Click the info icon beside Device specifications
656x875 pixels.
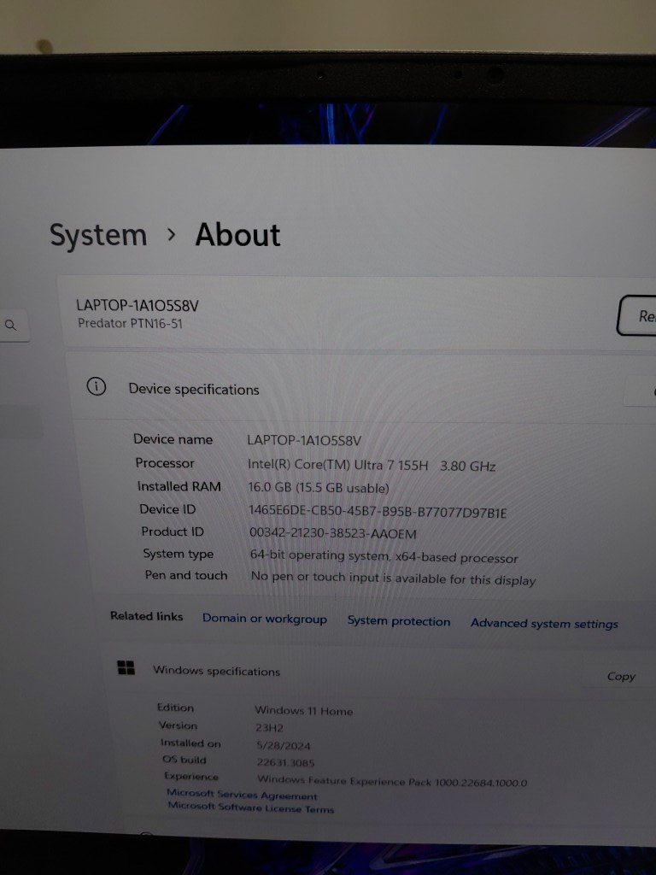click(97, 387)
